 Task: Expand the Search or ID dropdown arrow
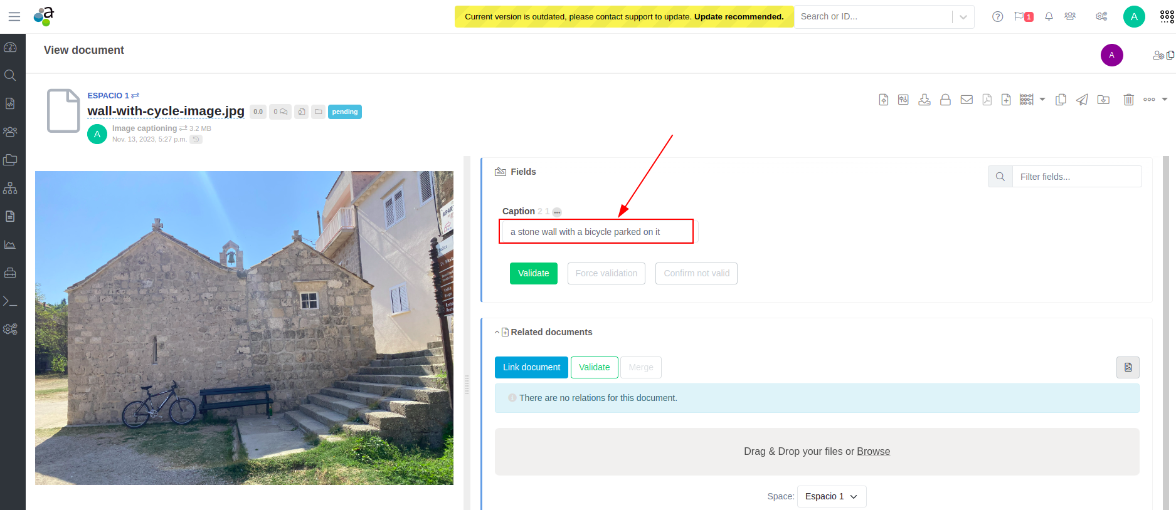(963, 17)
